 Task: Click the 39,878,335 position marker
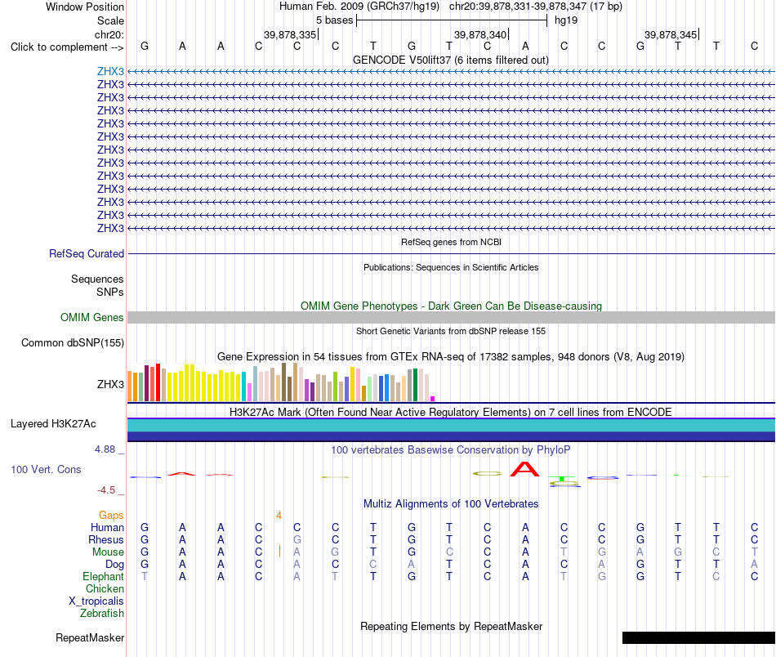point(289,34)
